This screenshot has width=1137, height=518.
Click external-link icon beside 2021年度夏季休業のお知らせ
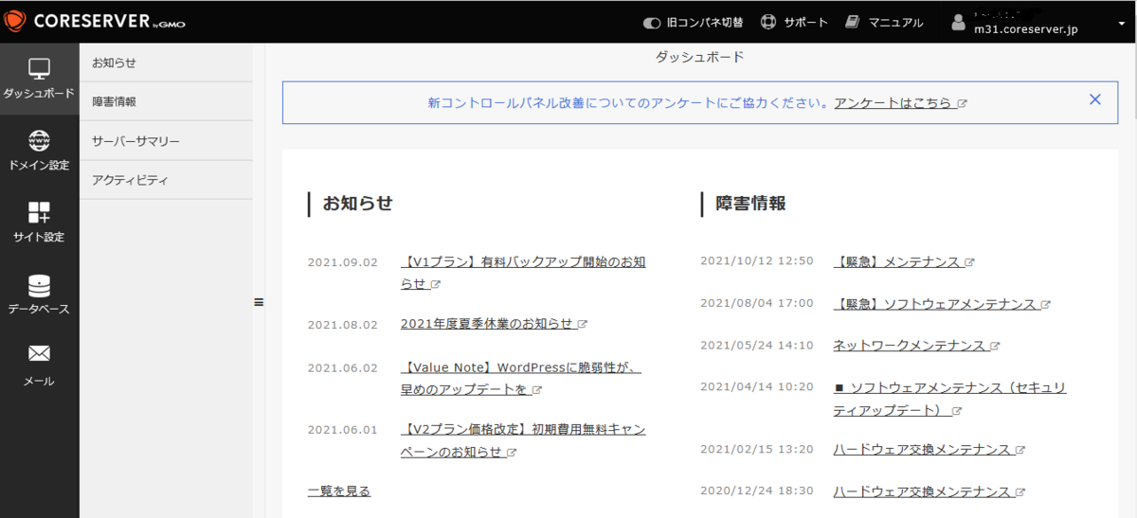[582, 324]
